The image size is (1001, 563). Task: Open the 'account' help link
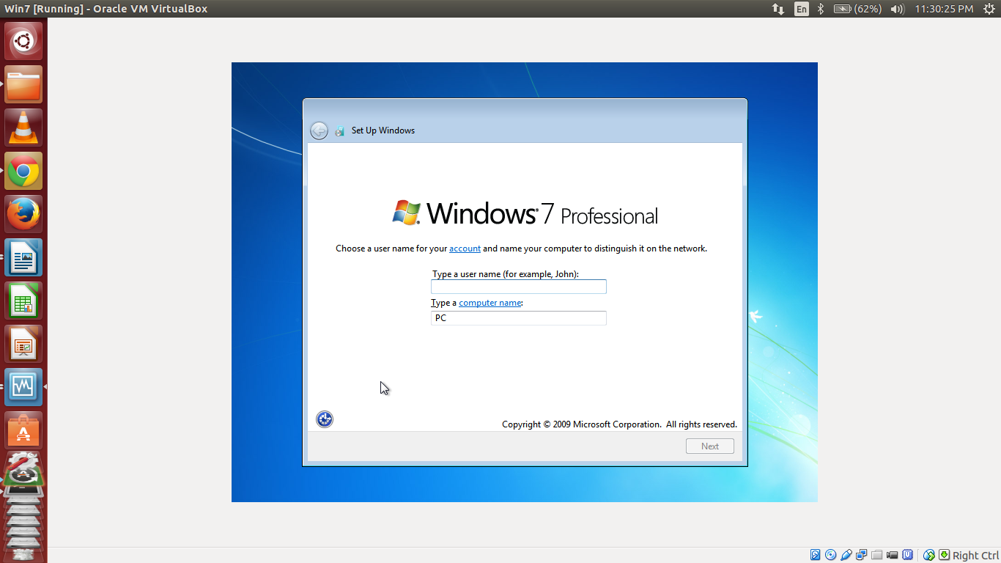[x=465, y=249]
